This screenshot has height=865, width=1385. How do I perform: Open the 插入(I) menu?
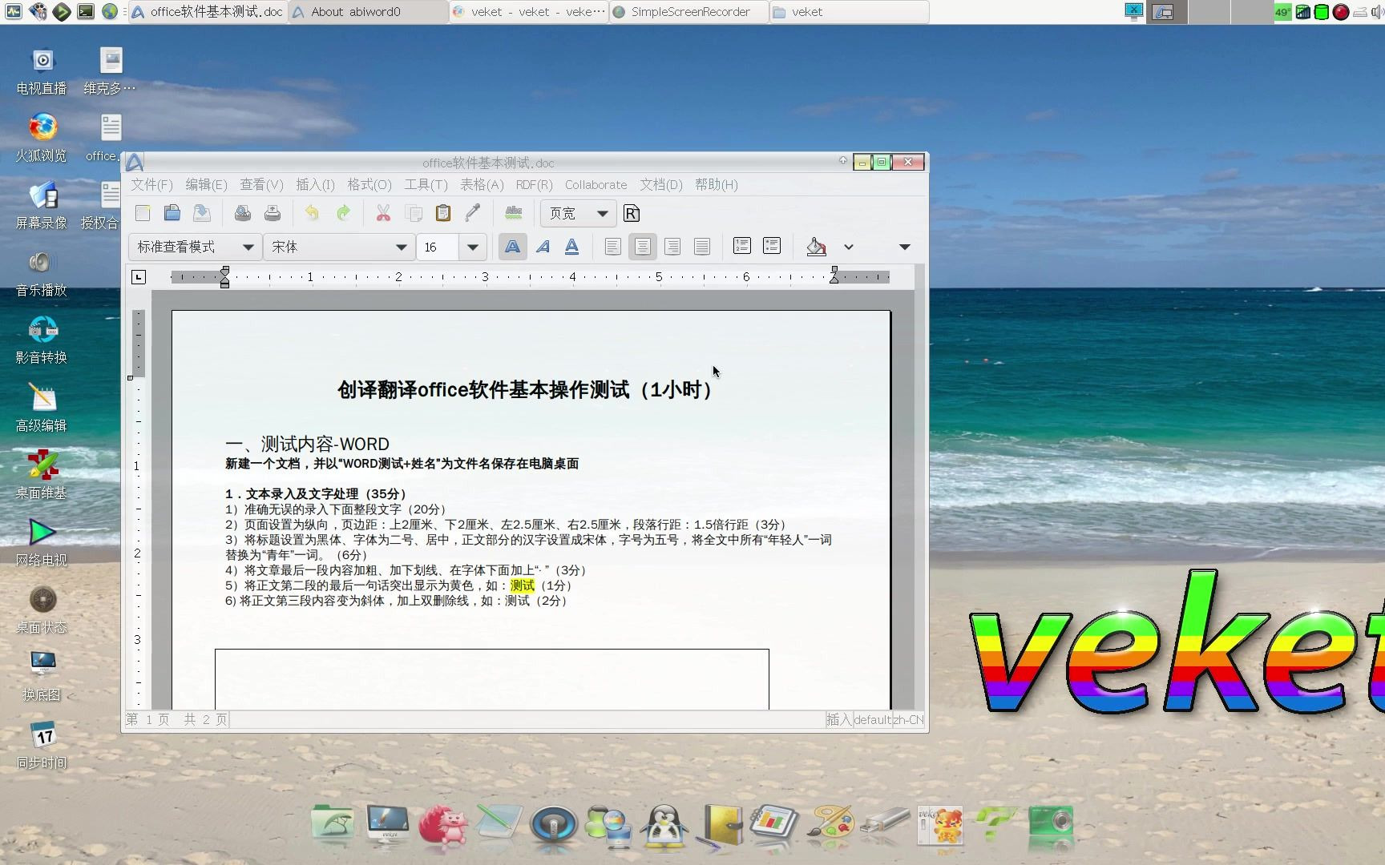[x=316, y=184]
